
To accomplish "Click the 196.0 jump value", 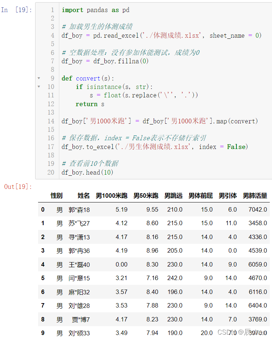I will [x=175, y=292].
